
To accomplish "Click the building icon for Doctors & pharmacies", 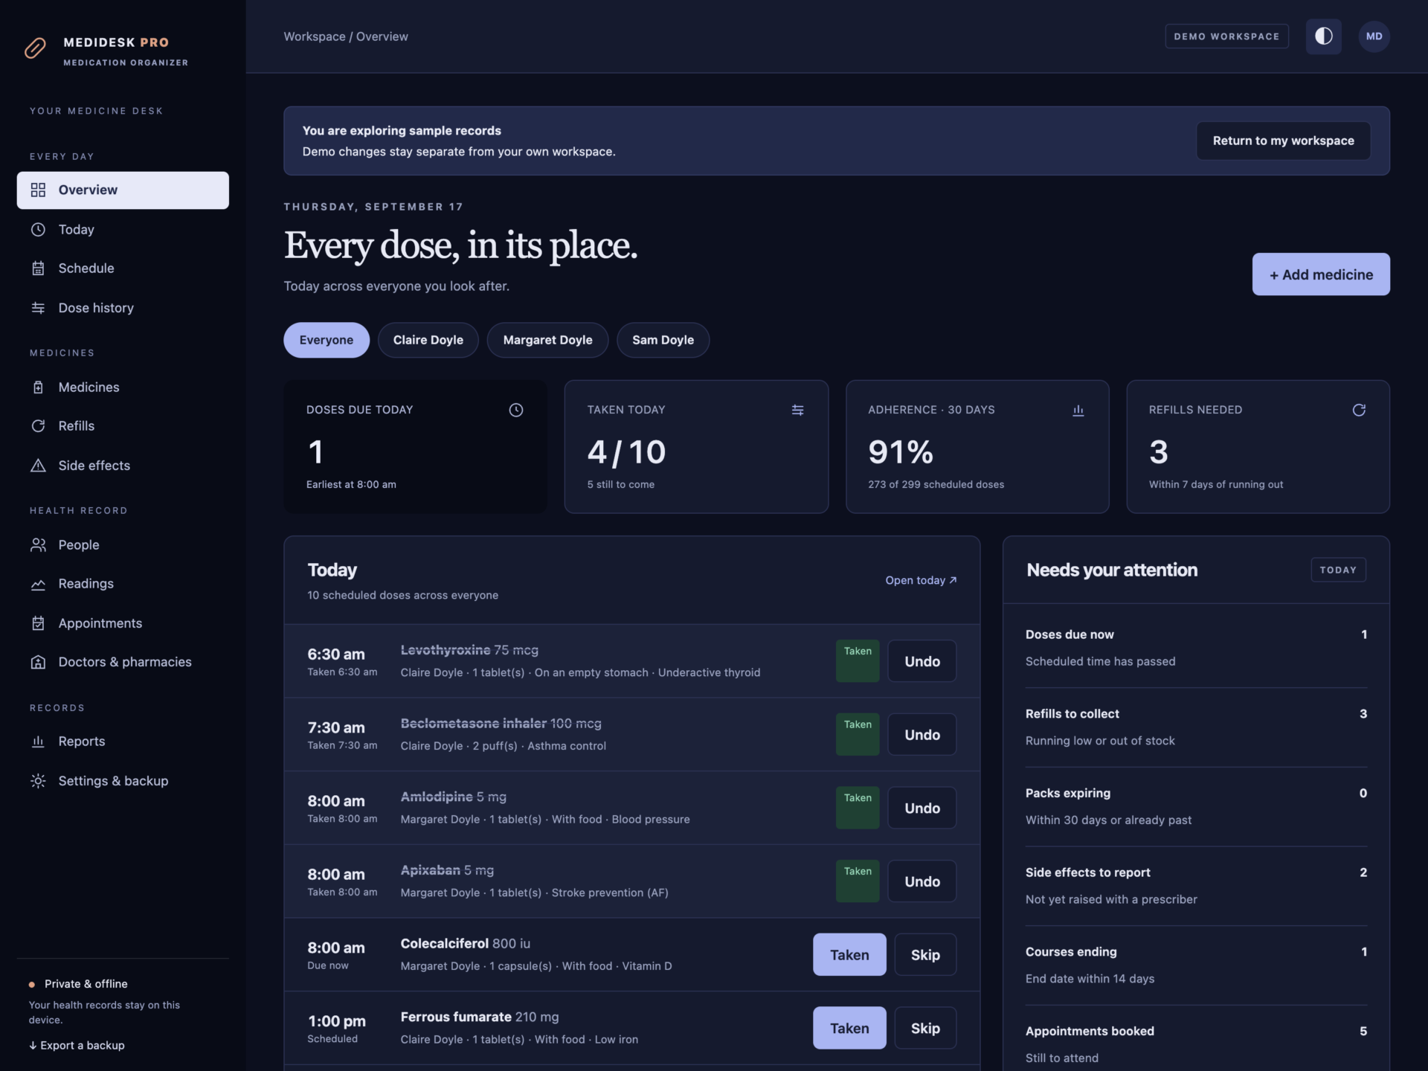I will 38,662.
